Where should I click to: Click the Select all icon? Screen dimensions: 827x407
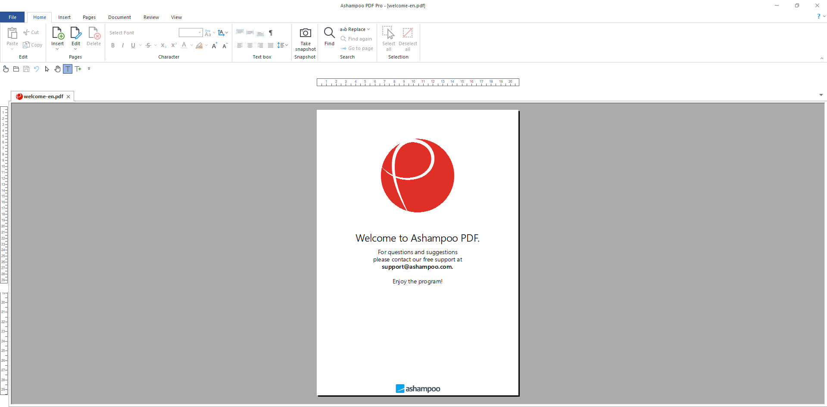click(x=388, y=33)
